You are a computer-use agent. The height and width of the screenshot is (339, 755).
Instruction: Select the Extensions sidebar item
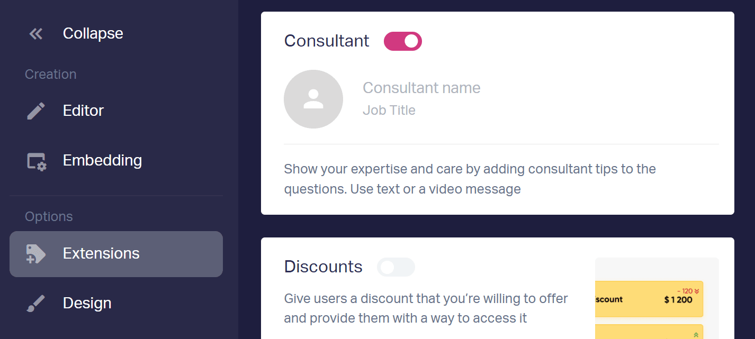(x=116, y=254)
